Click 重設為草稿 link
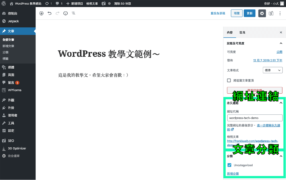The image size is (286, 180). (x=218, y=13)
